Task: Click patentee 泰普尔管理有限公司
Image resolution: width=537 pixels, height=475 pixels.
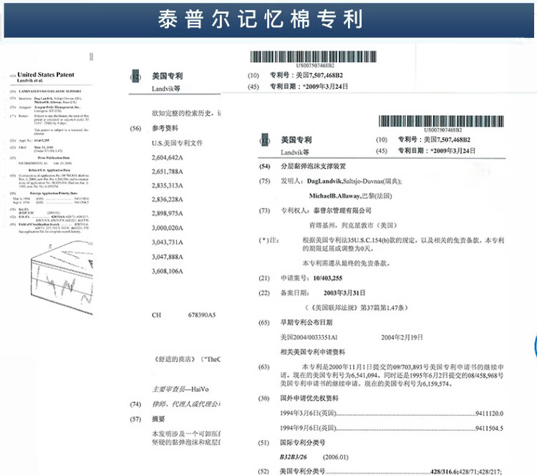Action: tap(342, 210)
